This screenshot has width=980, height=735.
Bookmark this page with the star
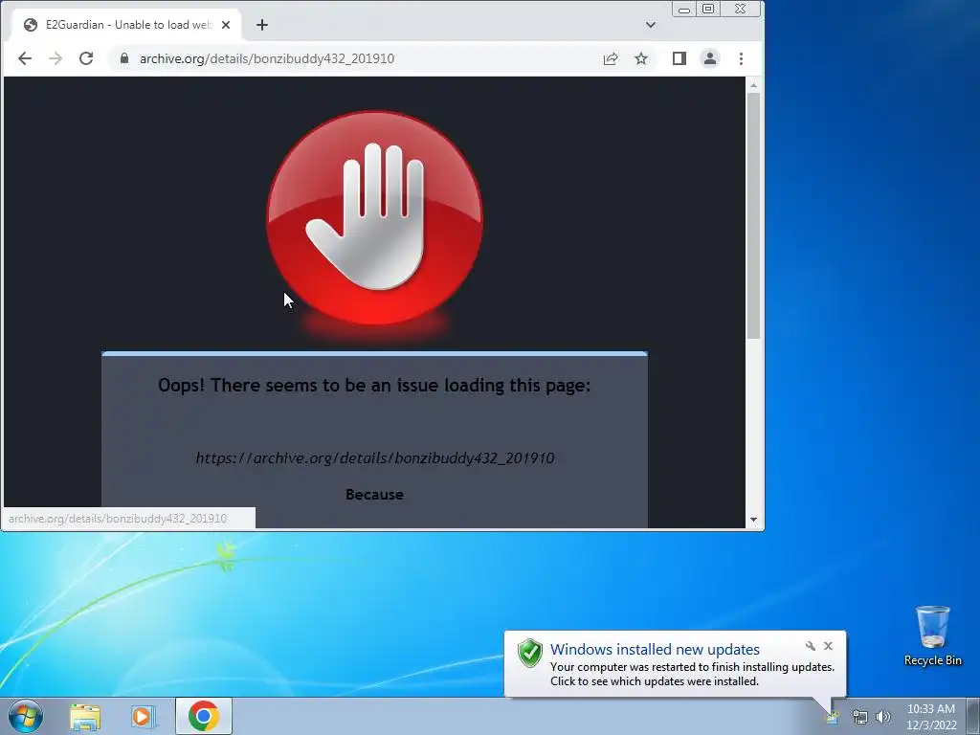(x=641, y=58)
